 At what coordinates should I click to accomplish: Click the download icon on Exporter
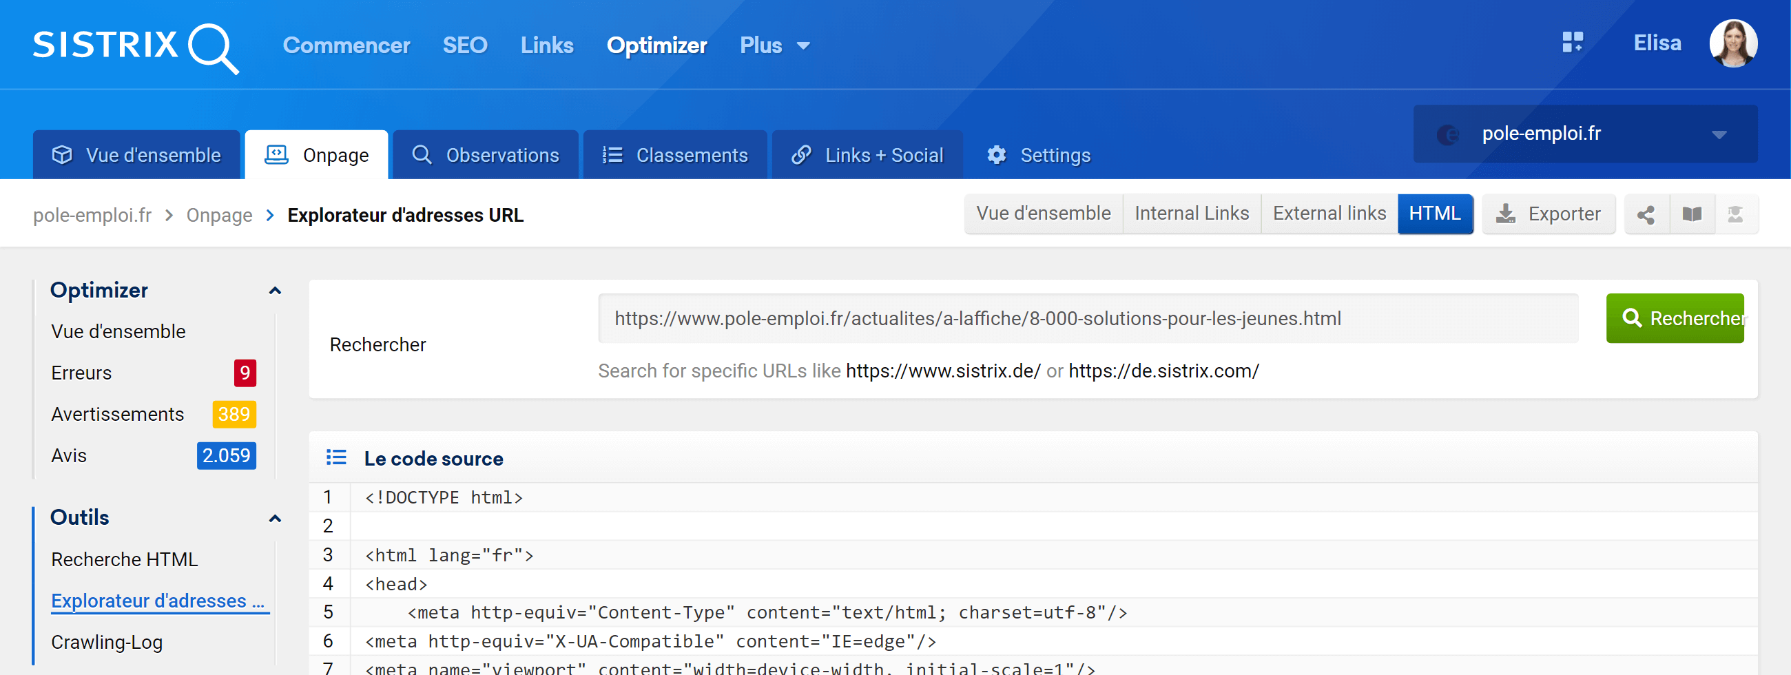[x=1505, y=214]
